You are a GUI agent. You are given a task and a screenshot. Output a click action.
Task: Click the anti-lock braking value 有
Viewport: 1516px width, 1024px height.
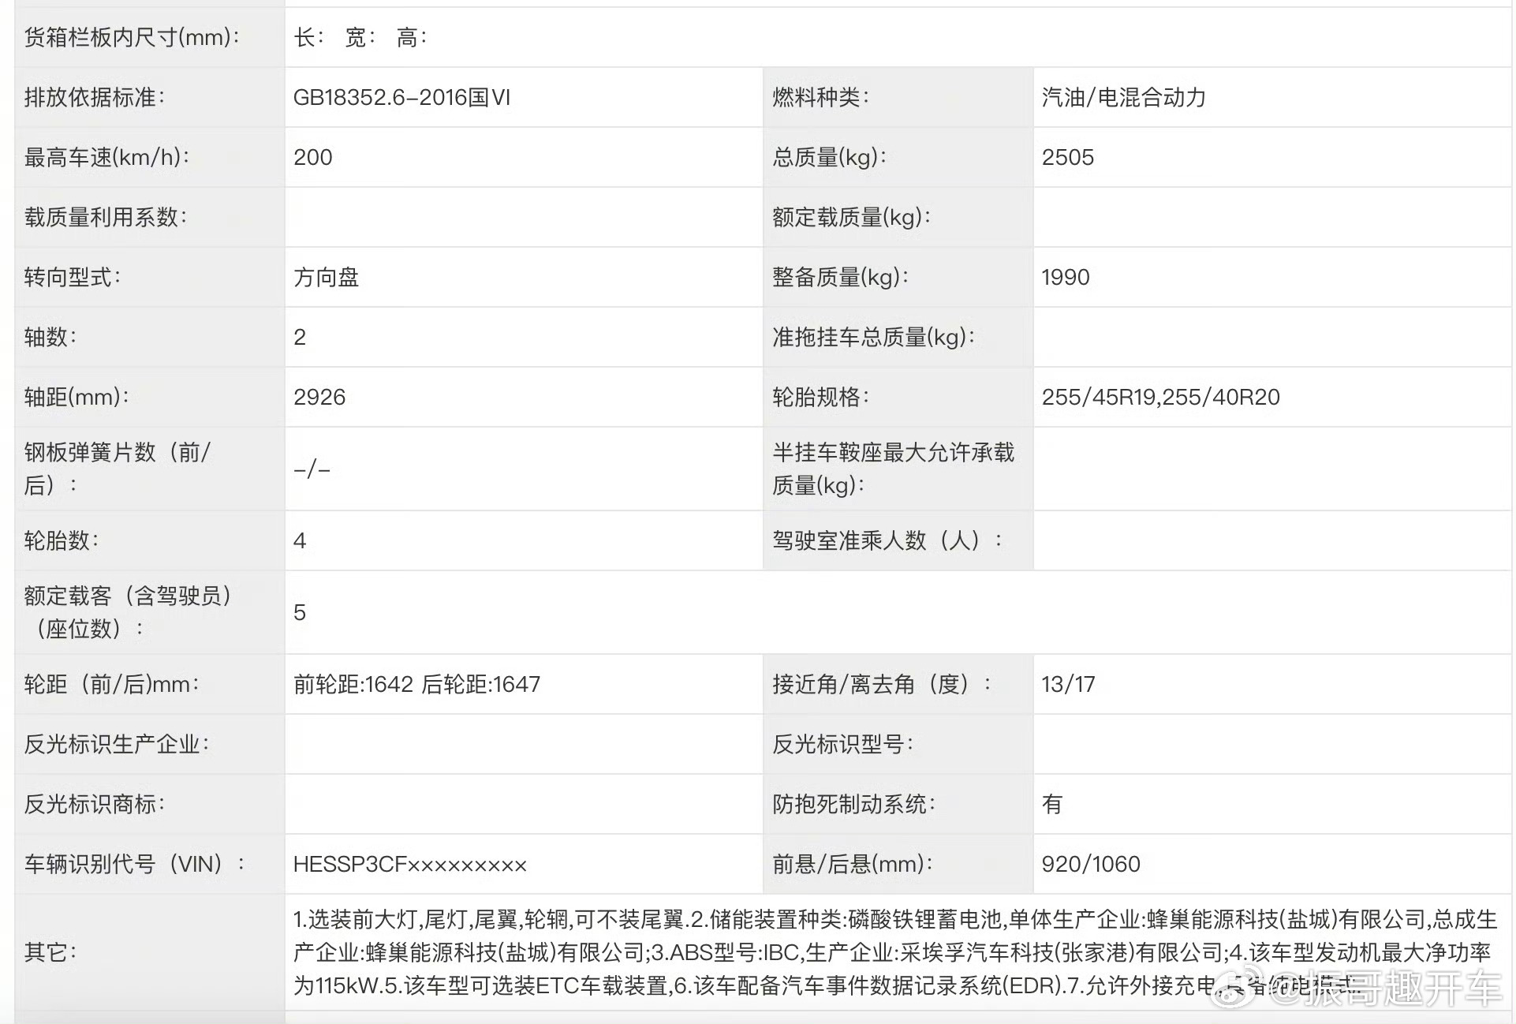coord(1051,804)
